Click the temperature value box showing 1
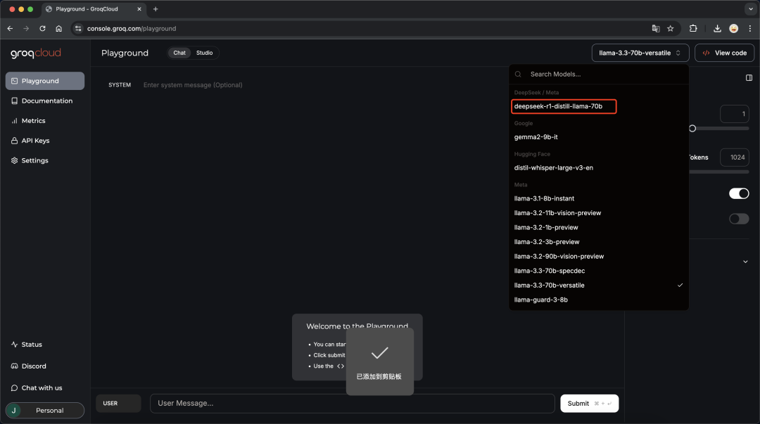 pos(734,114)
